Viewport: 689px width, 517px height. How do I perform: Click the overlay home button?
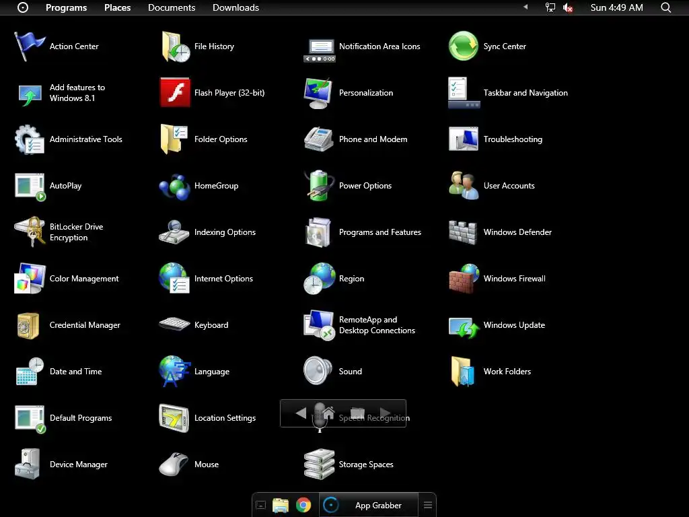(328, 413)
